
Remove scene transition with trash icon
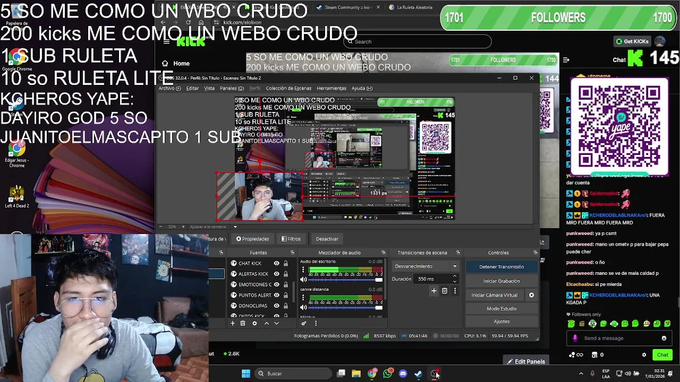click(x=445, y=291)
